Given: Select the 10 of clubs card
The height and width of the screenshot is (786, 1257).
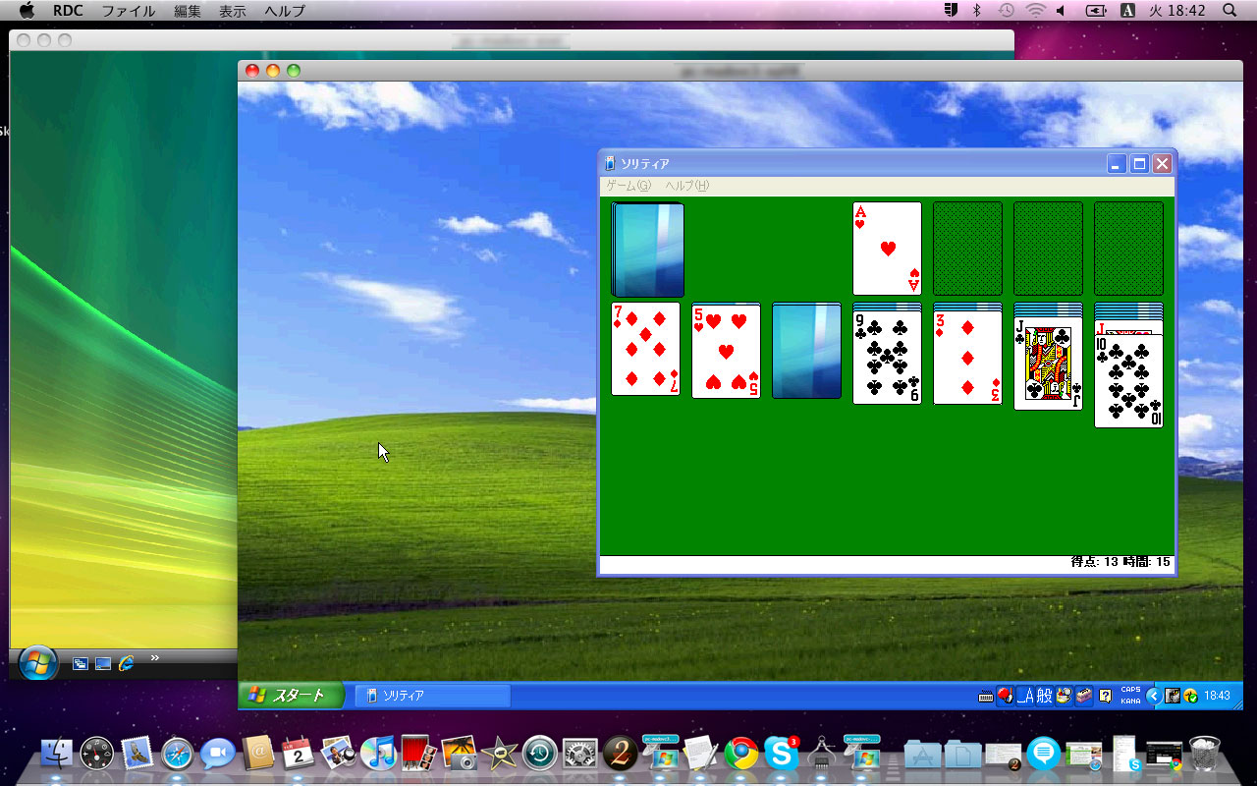Looking at the screenshot, I should pyautogui.click(x=1128, y=380).
